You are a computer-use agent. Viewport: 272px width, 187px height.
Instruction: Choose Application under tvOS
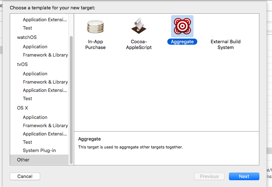tap(35, 74)
